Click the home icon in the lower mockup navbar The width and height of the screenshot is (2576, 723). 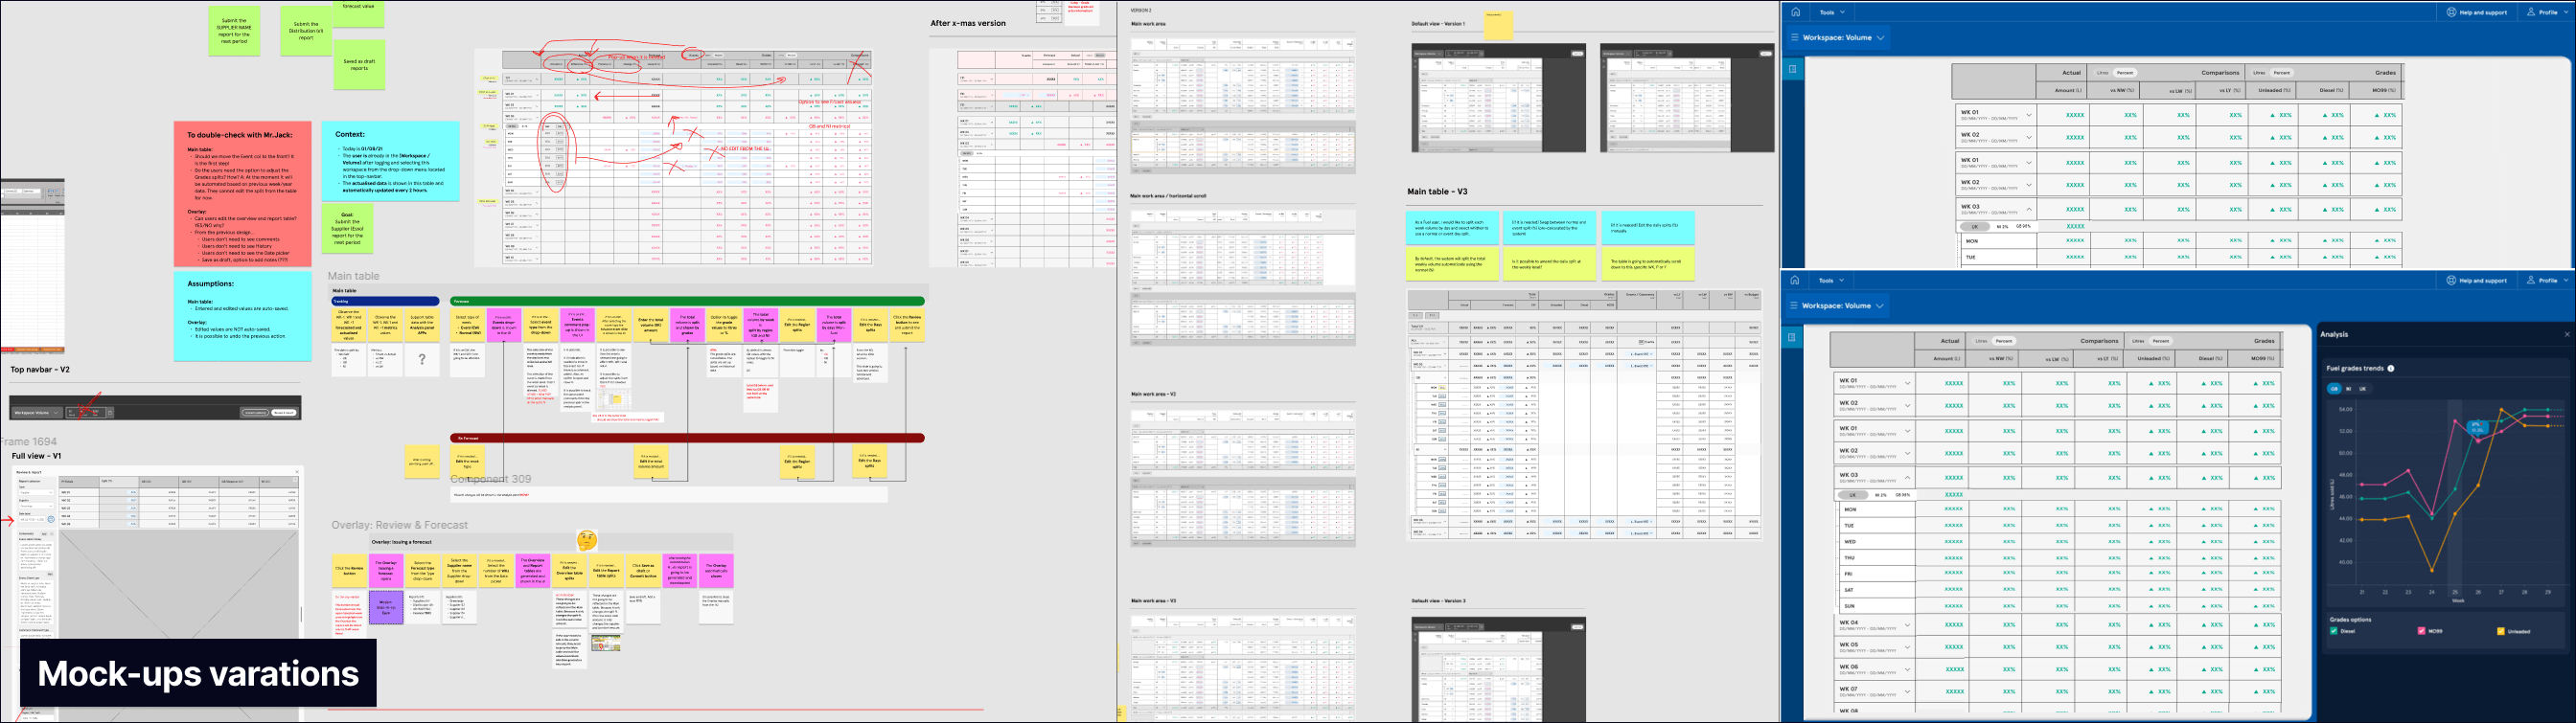tap(1795, 281)
